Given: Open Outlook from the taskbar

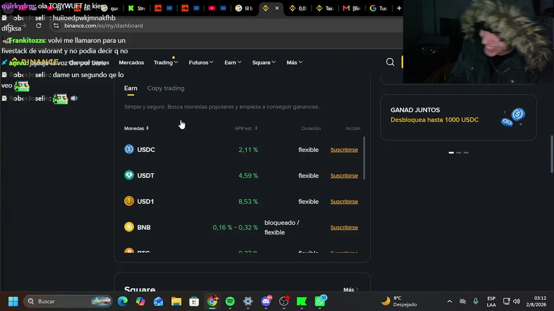Looking at the screenshot, I should click(158, 301).
